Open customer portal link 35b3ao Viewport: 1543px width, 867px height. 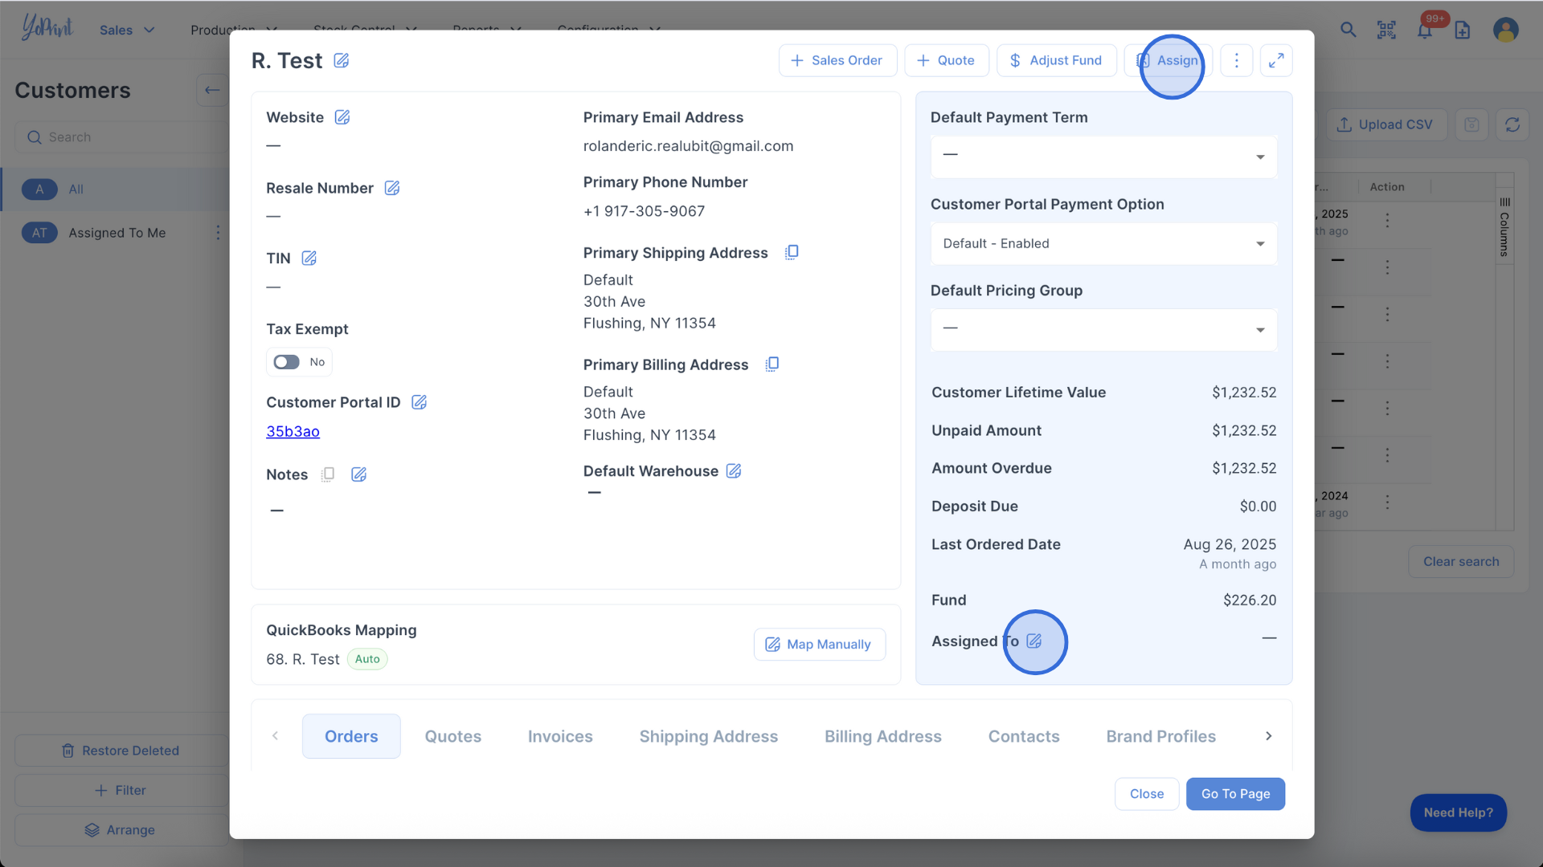point(293,431)
